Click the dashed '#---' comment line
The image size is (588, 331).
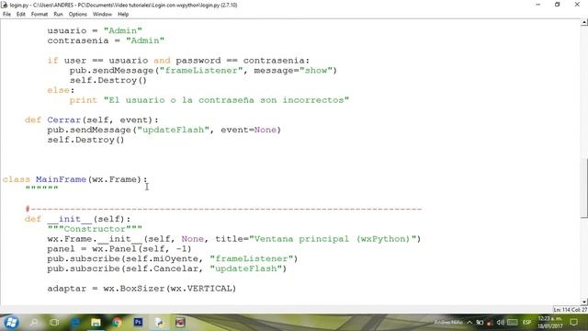[223, 209]
